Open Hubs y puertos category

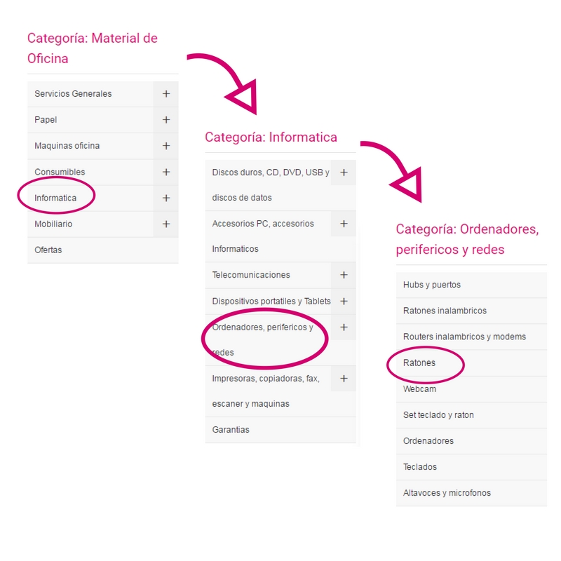coord(432,285)
